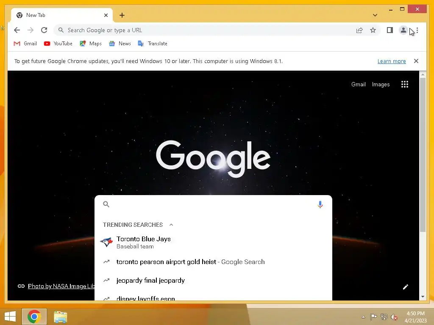434x325 pixels.
Task: Open Images link on Google page
Action: click(x=381, y=84)
